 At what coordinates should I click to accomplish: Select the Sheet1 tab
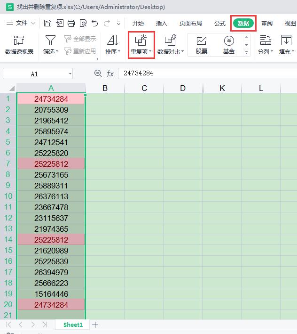(73, 325)
